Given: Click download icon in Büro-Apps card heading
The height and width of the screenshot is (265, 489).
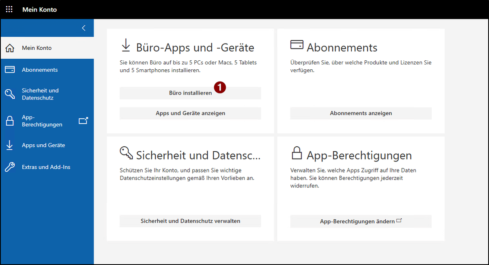Looking at the screenshot, I should (126, 45).
